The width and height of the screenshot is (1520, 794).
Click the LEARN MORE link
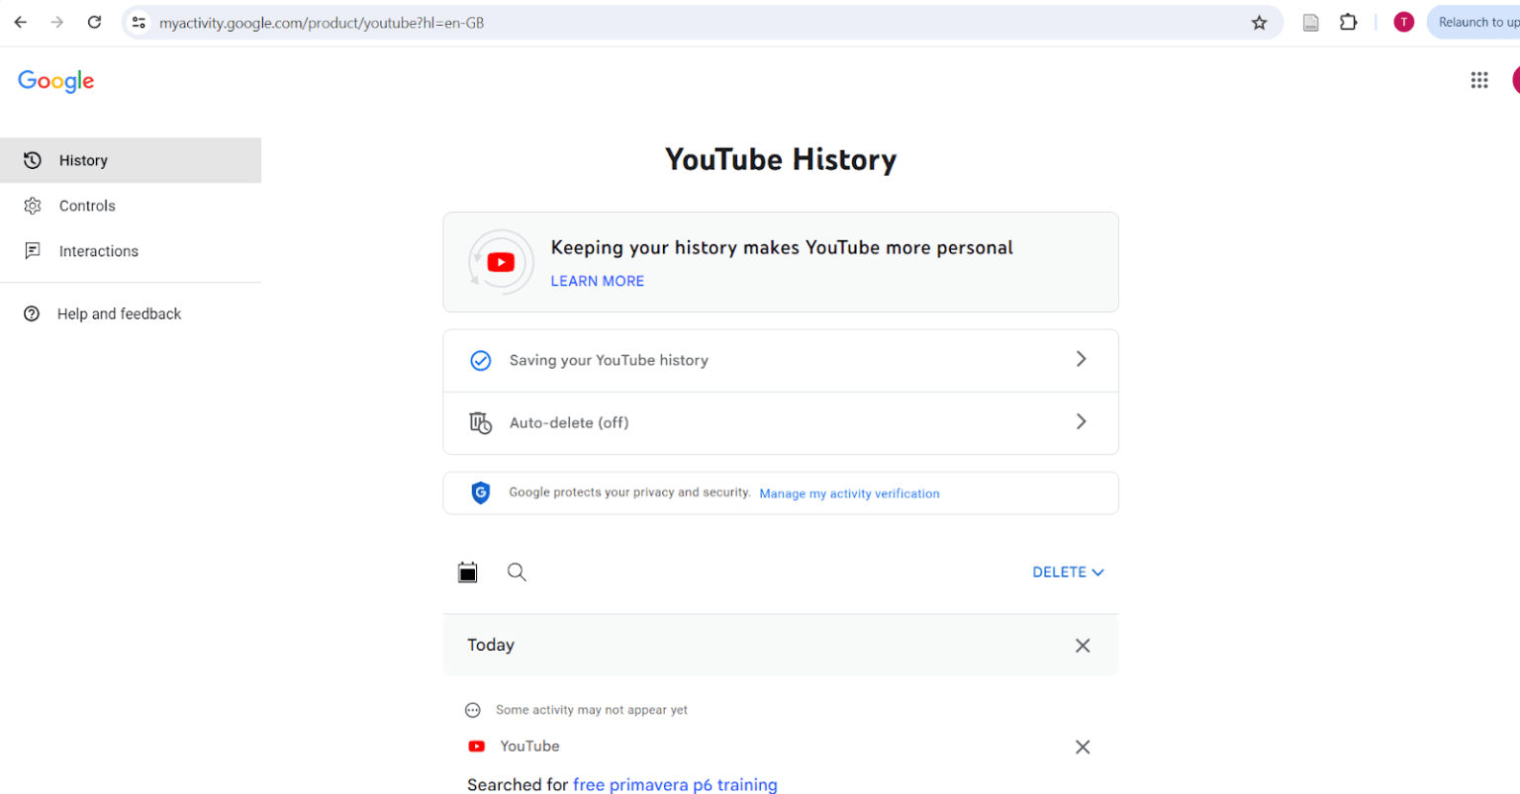point(597,281)
